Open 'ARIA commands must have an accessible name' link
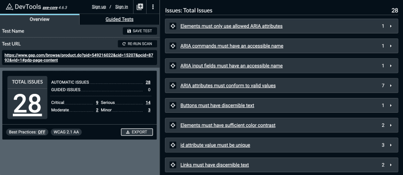403x175 pixels. pyautogui.click(x=232, y=46)
